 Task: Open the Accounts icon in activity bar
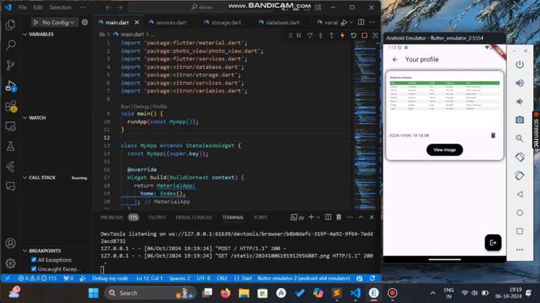pos(11,243)
